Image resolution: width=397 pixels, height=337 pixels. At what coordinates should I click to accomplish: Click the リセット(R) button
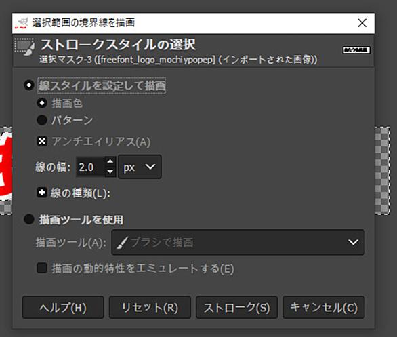click(150, 307)
